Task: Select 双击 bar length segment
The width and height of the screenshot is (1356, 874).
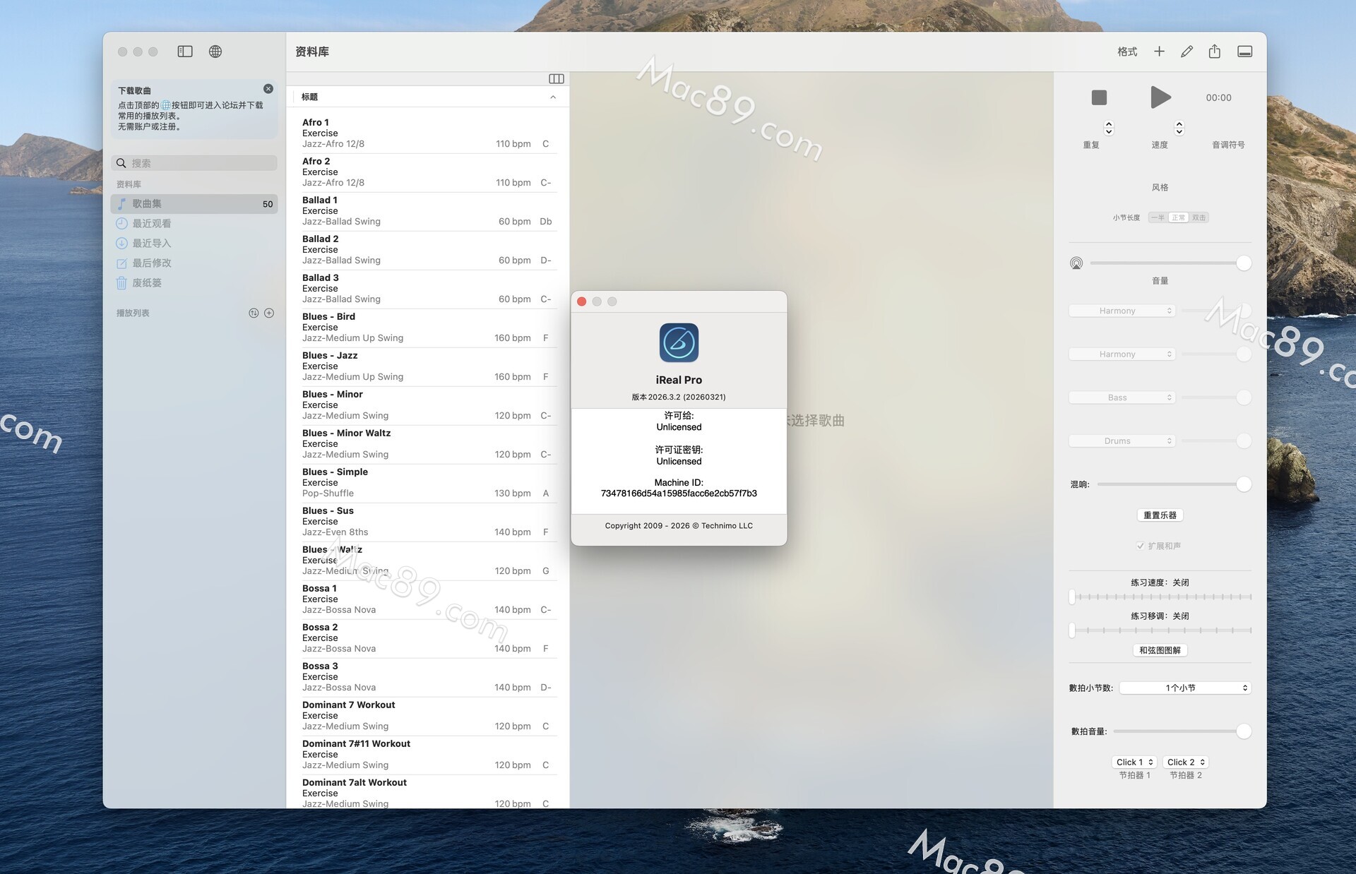Action: pos(1199,217)
